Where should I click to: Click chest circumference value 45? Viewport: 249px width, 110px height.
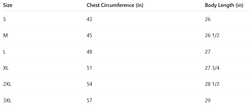[90, 35]
